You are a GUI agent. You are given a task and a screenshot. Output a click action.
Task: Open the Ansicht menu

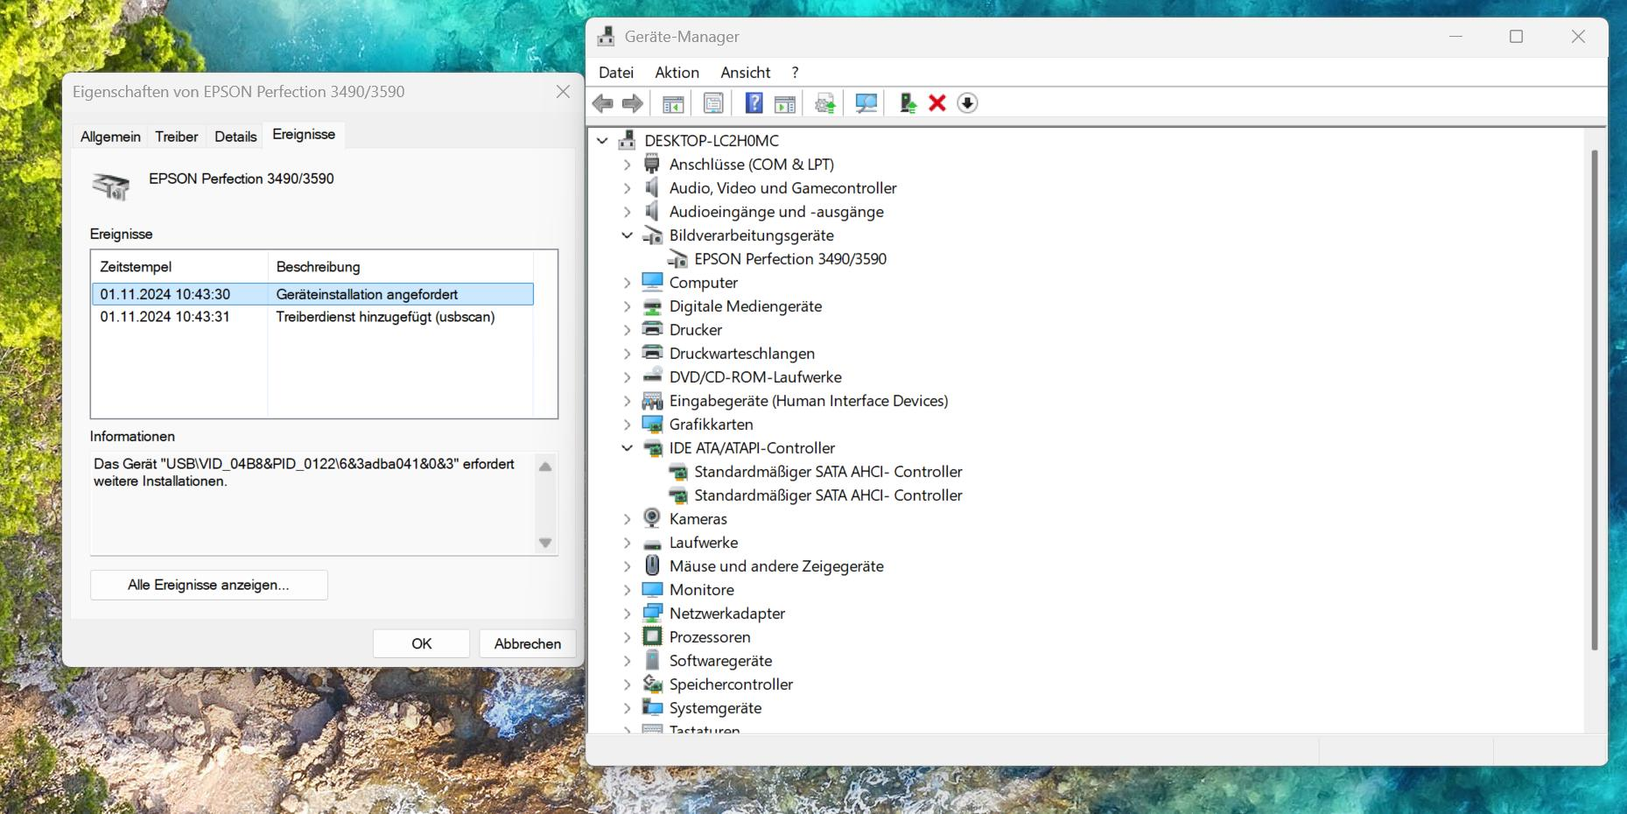point(746,73)
